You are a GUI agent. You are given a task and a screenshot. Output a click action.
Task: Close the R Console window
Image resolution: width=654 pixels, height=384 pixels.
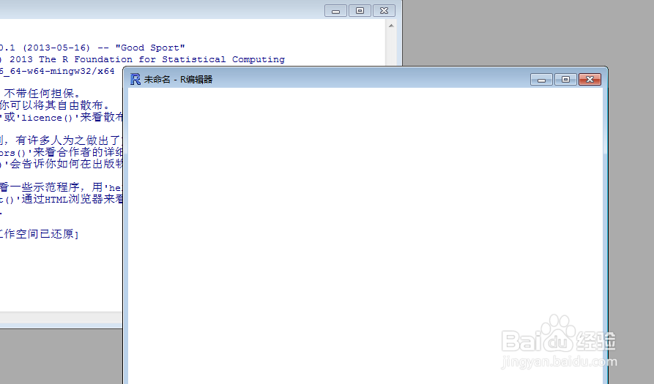tap(384, 11)
